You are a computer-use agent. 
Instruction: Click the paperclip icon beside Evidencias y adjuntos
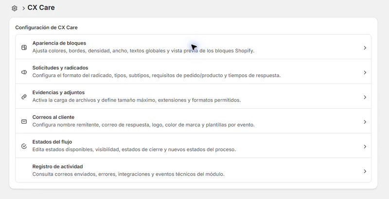(24, 97)
